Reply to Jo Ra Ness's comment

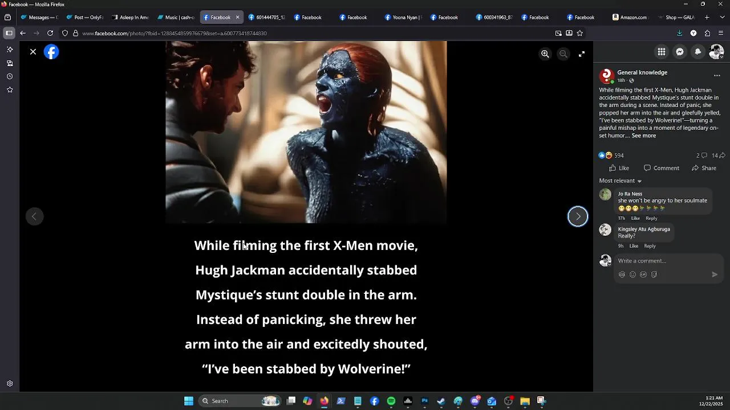[651, 218]
